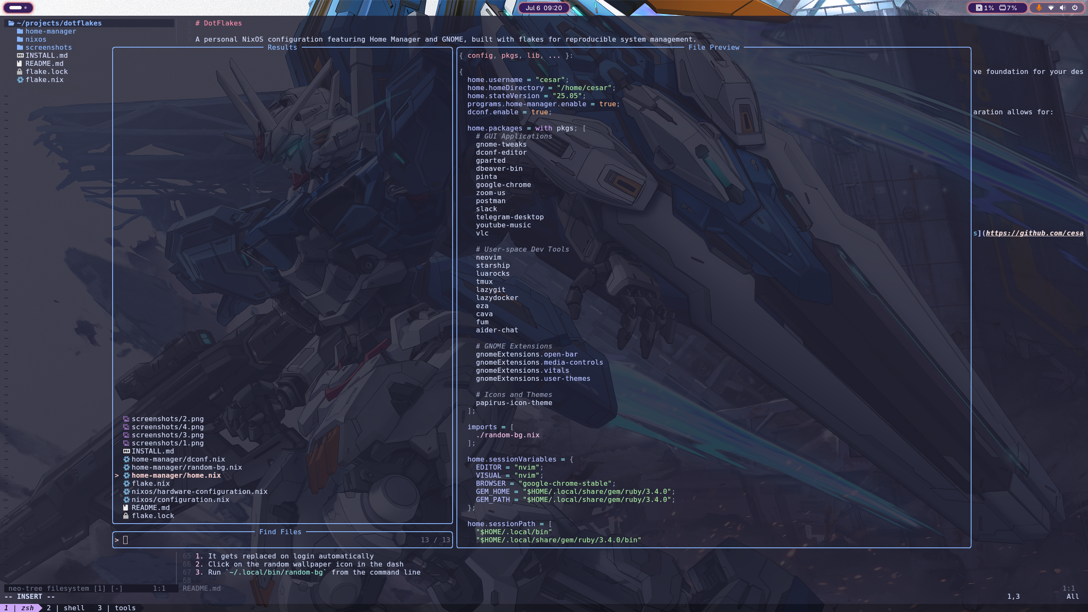Select home-manager/dconf.nix in results list
The image size is (1088, 612).
coord(178,459)
